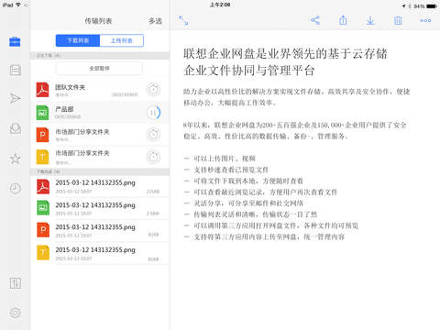Switch to the 下载列表 tab

coord(78,40)
